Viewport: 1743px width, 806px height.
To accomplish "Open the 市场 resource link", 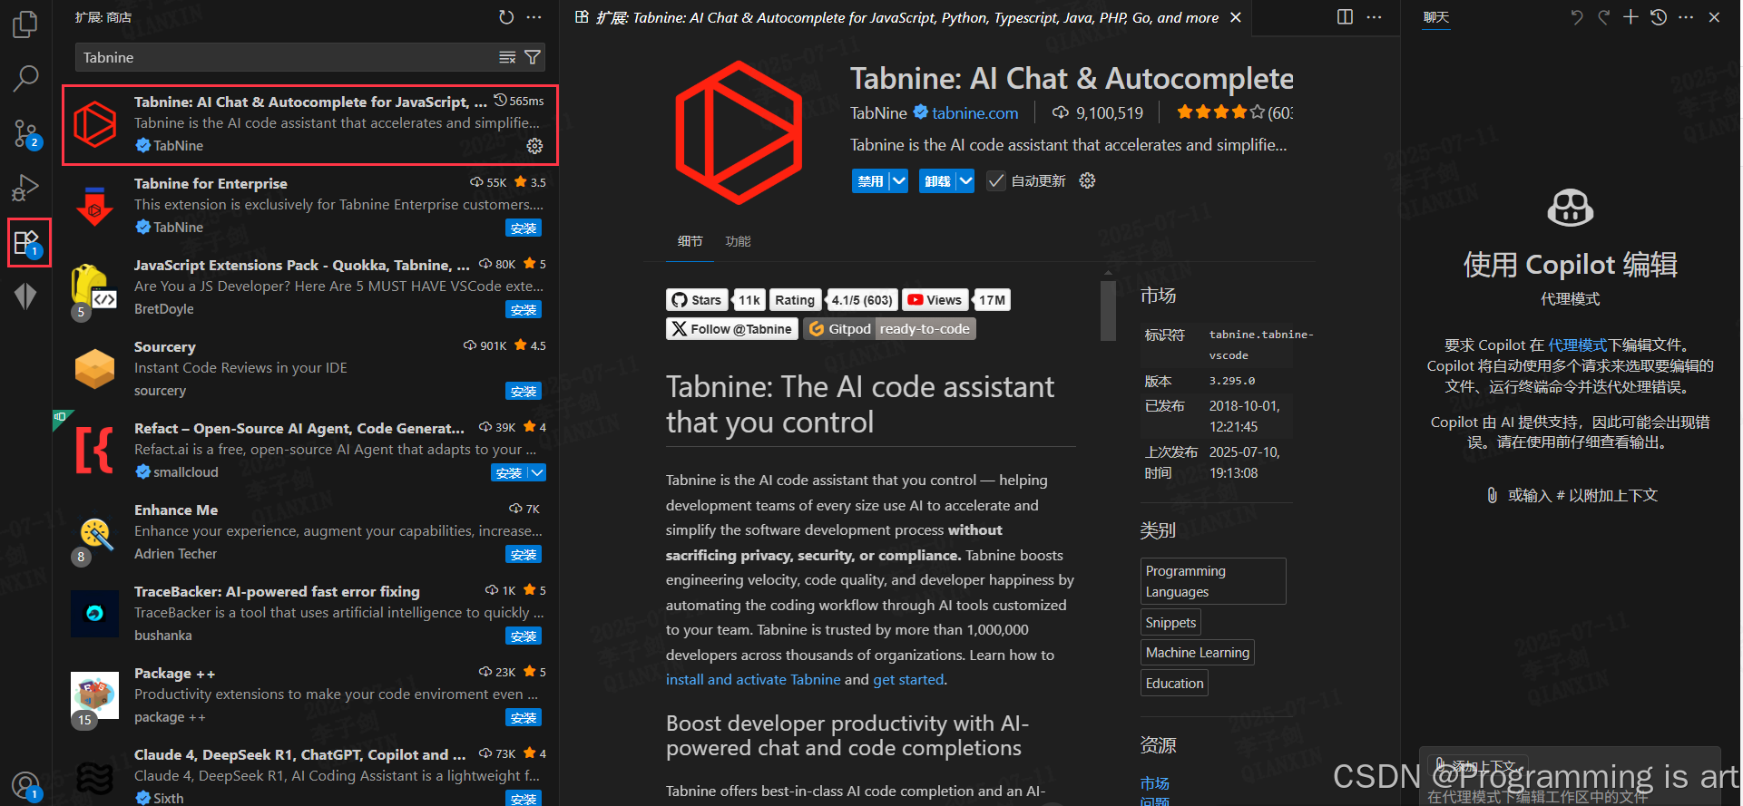I will click(1155, 783).
